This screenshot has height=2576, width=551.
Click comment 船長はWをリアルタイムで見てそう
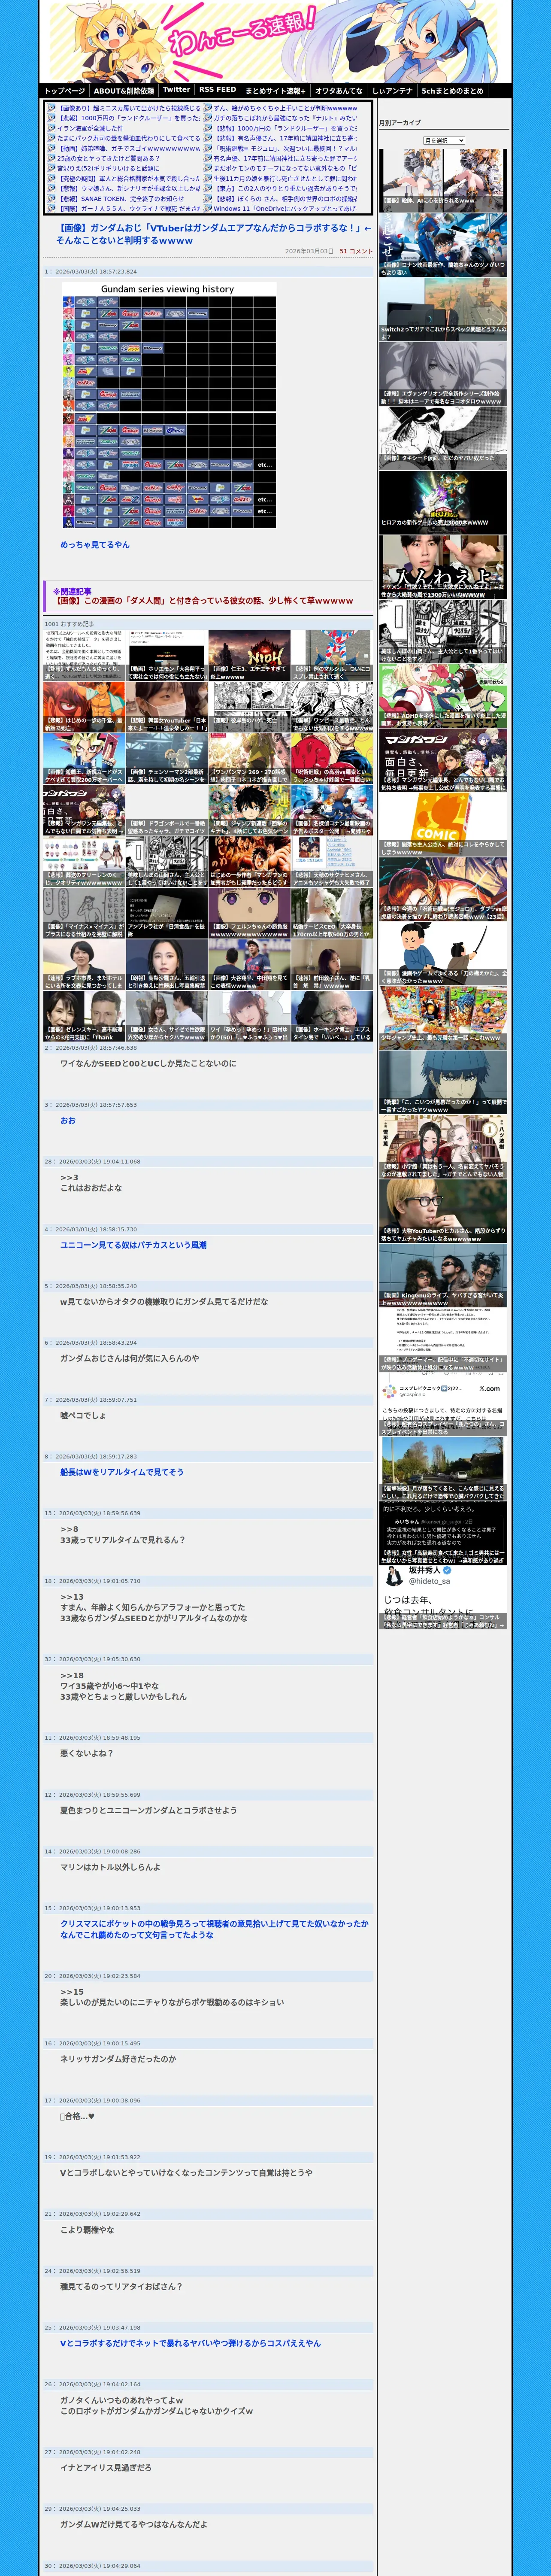click(x=122, y=1472)
